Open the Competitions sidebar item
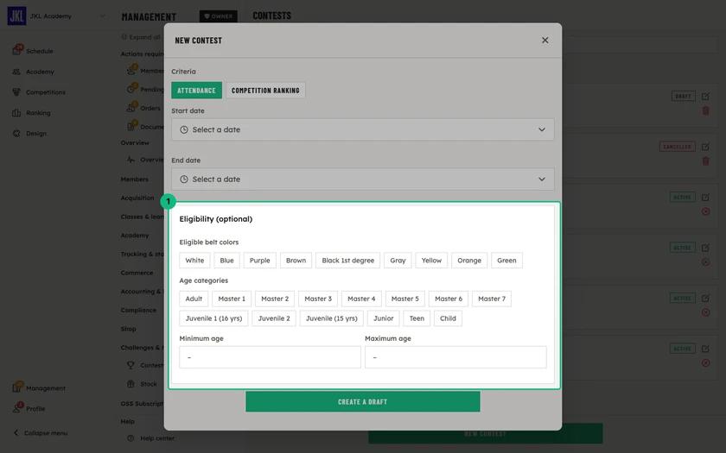 (x=45, y=92)
